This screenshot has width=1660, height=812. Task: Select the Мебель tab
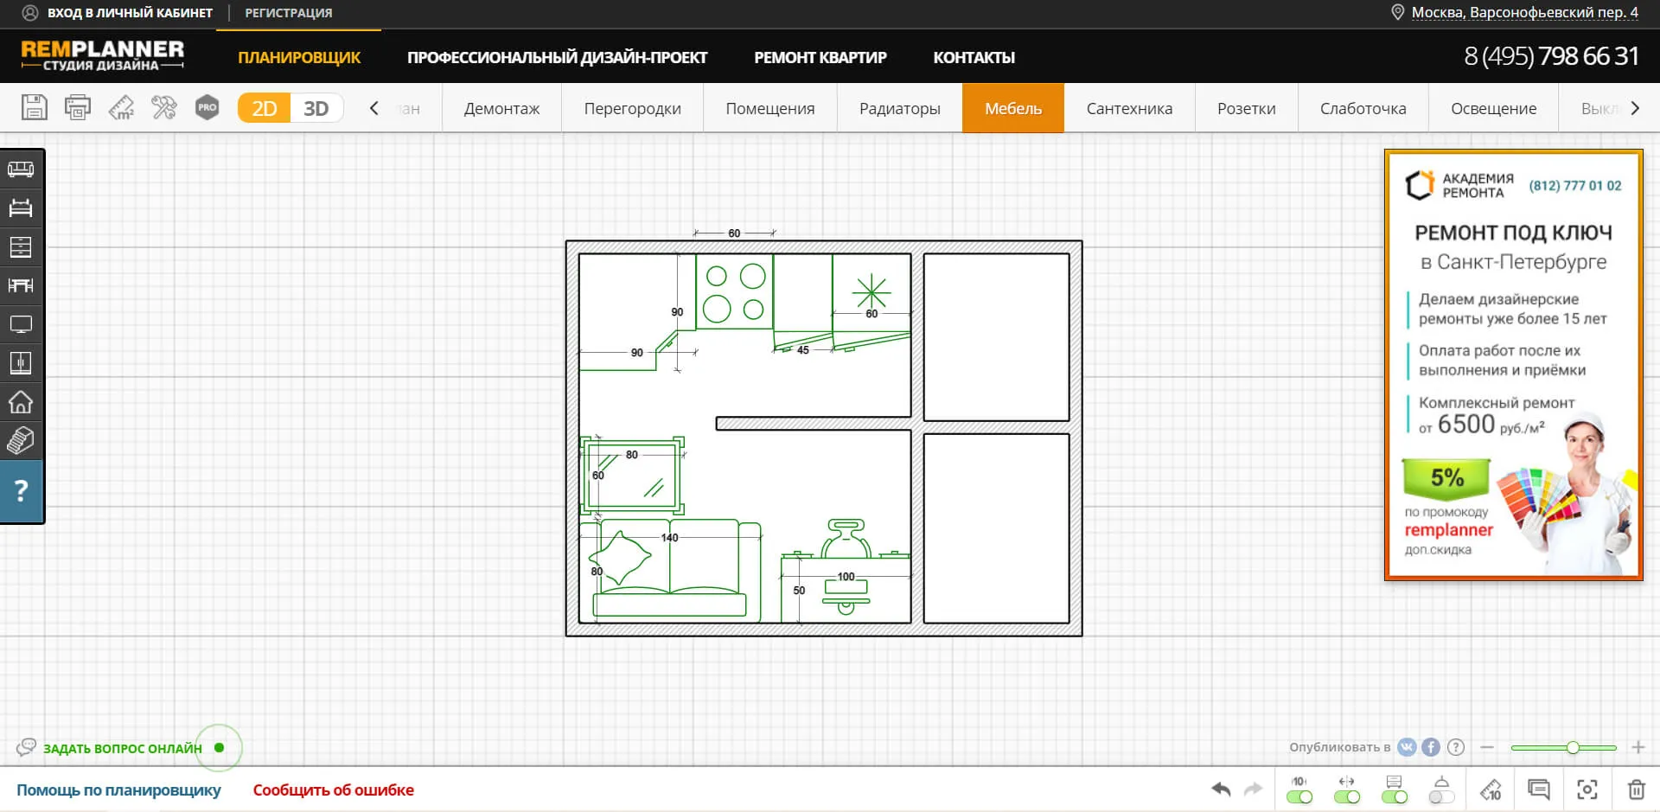(x=1013, y=108)
